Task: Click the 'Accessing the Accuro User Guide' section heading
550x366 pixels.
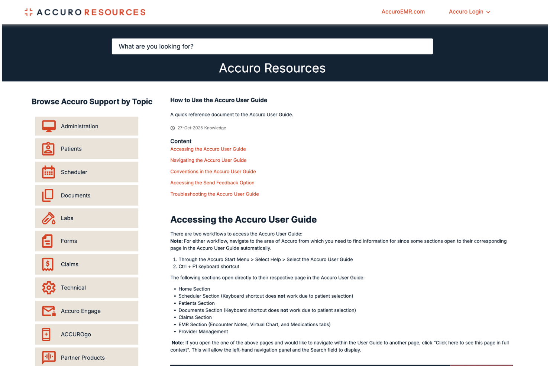Action: 243,220
